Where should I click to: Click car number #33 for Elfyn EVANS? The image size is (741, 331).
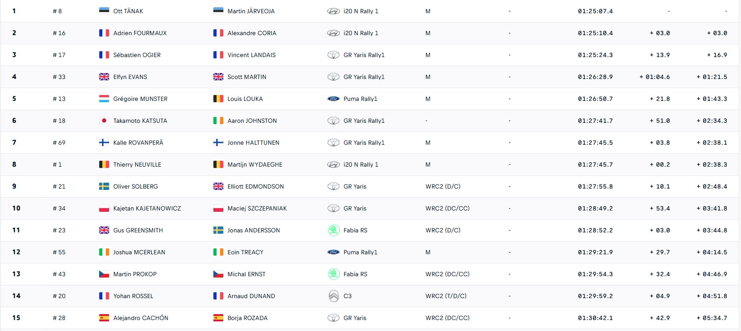(59, 77)
